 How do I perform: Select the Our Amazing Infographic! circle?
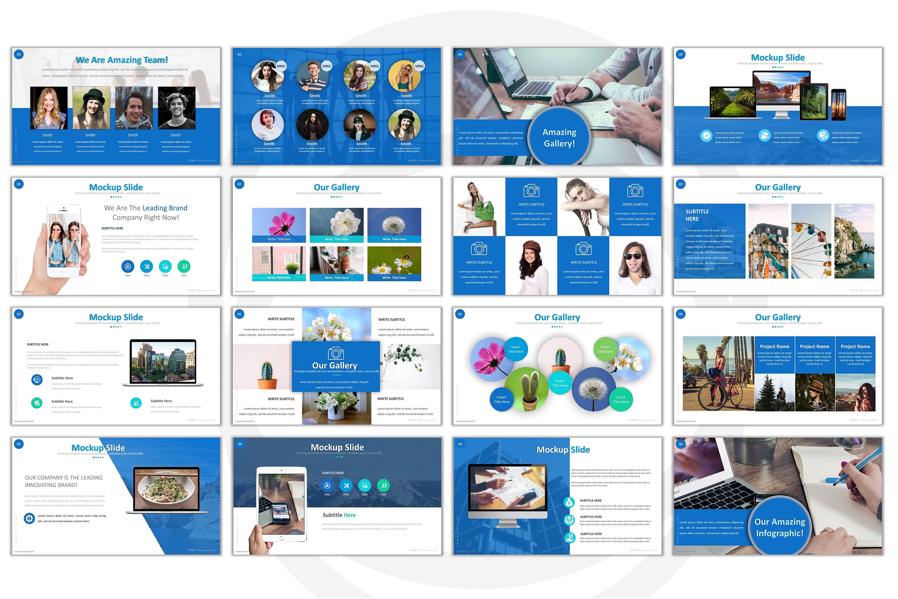779,527
